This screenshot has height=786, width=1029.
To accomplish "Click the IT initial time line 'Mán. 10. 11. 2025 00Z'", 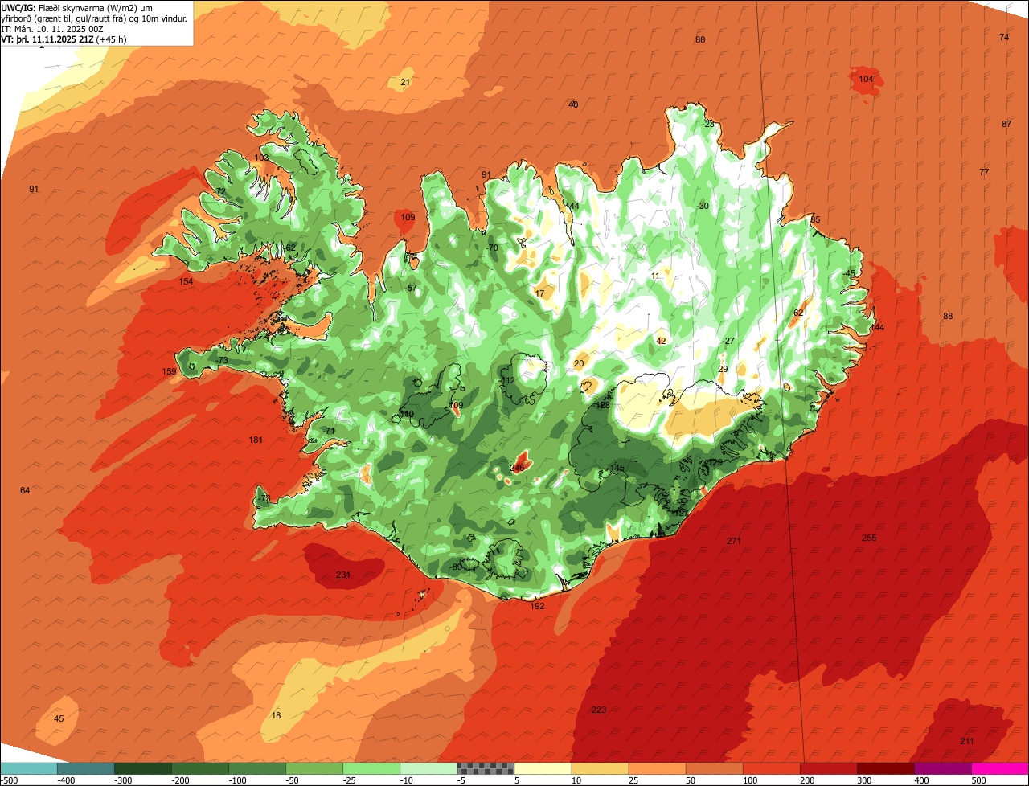I will tap(53, 28).
